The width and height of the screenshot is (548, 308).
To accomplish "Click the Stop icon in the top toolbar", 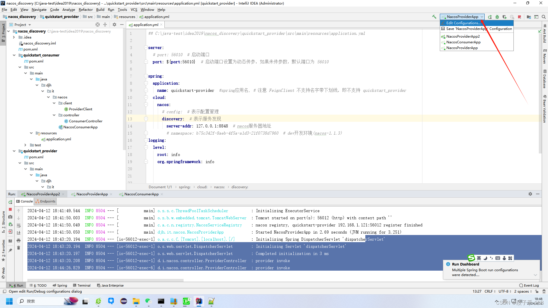I will 519,17.
